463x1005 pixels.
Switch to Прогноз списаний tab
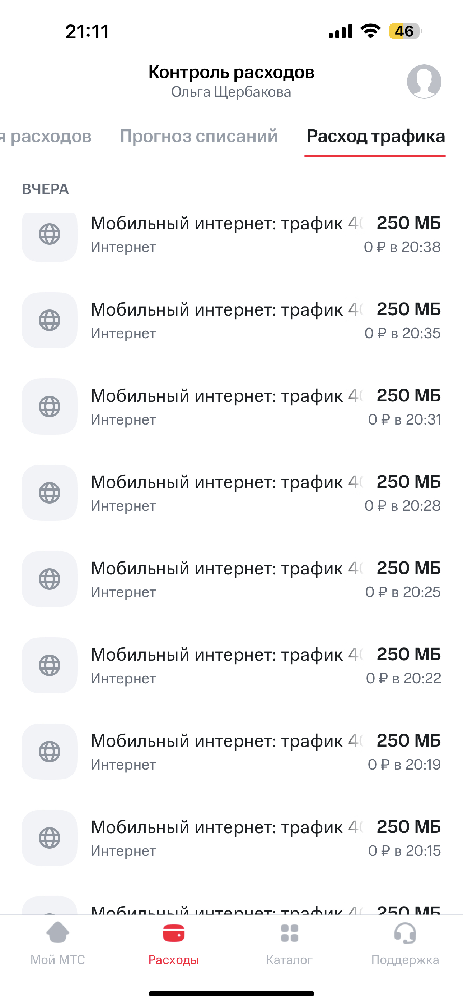pos(199,136)
